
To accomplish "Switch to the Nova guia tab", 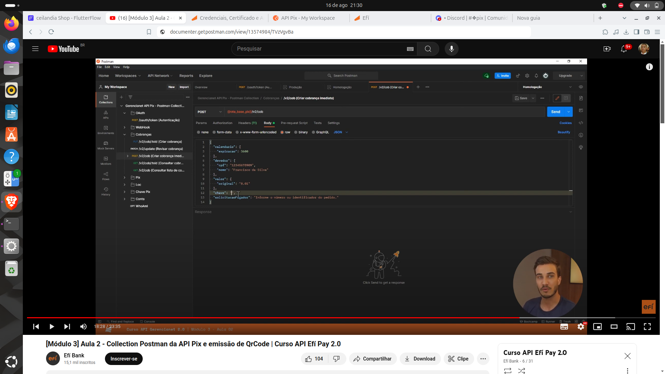I will pyautogui.click(x=553, y=18).
